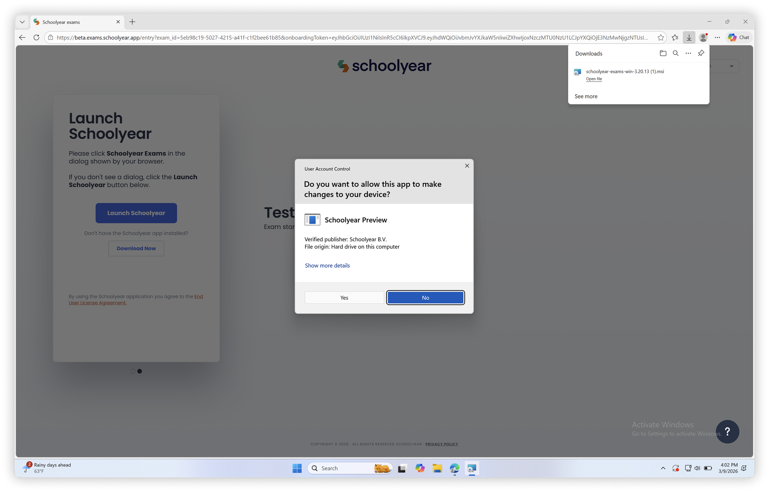This screenshot has width=769, height=492.
Task: Open Copilot Chat in Edge
Action: pos(738,37)
